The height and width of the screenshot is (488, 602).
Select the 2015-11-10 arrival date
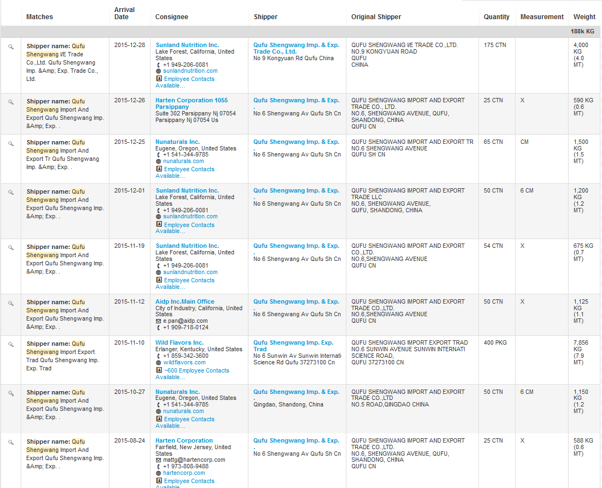(129, 342)
